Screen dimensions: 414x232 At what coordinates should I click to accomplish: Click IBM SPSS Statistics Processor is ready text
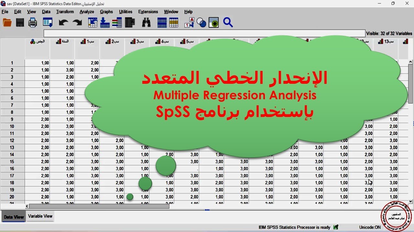294,227
